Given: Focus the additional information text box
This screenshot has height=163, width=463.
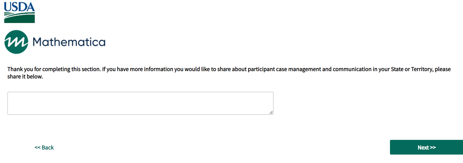Looking at the screenshot, I should [140, 103].
